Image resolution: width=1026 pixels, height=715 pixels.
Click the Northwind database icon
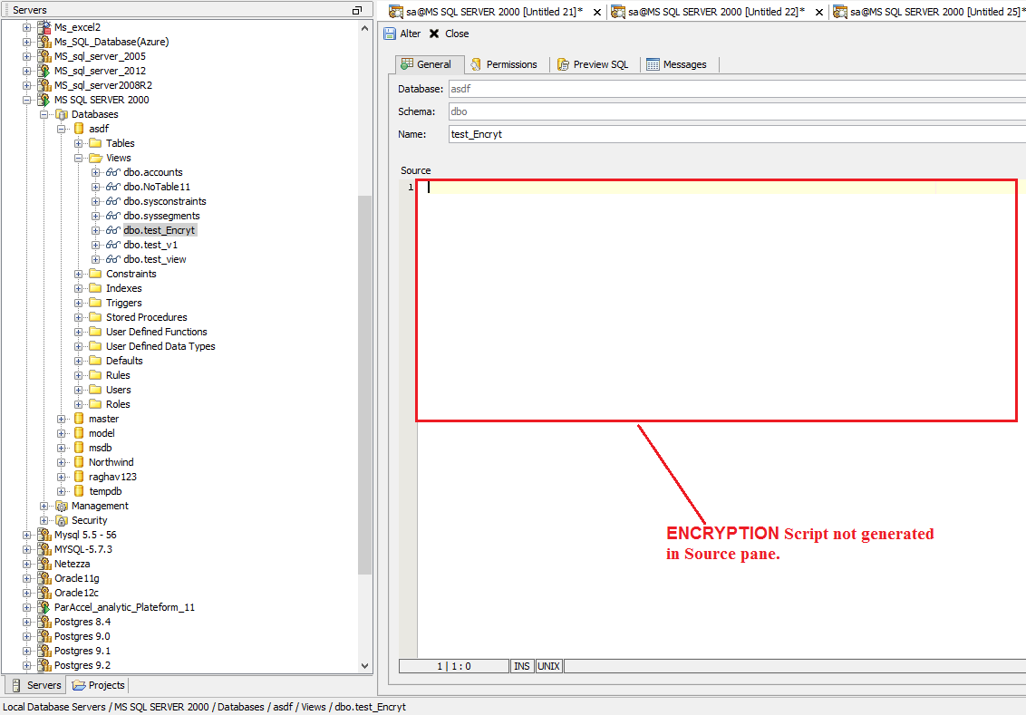click(79, 462)
